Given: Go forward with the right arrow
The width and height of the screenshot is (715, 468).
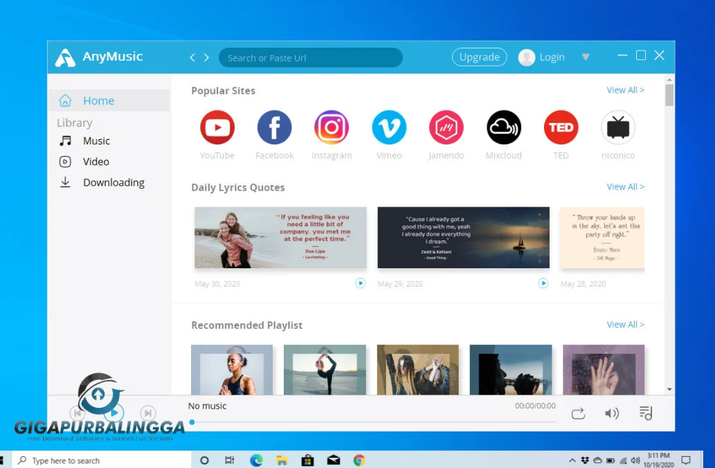Looking at the screenshot, I should (x=206, y=57).
